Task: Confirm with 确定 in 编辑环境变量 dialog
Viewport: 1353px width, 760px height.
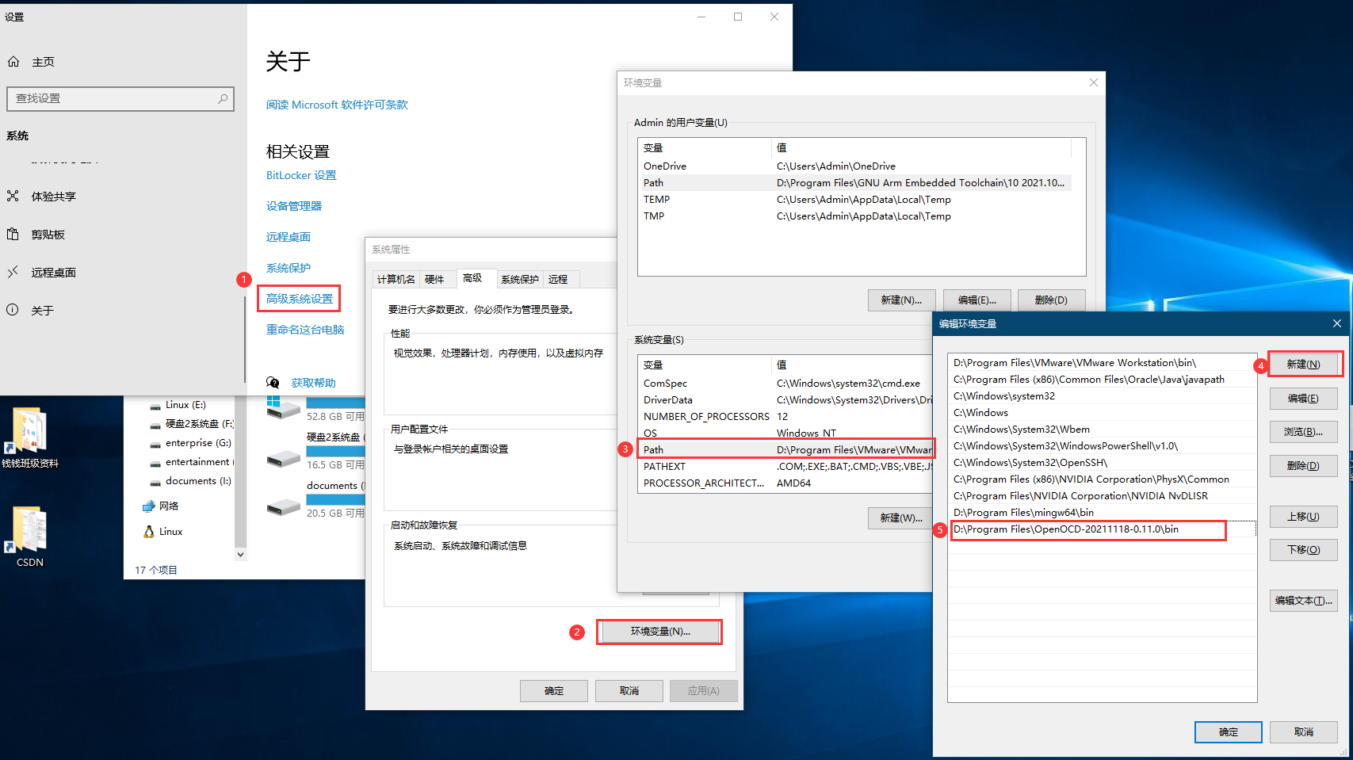Action: tap(1229, 731)
